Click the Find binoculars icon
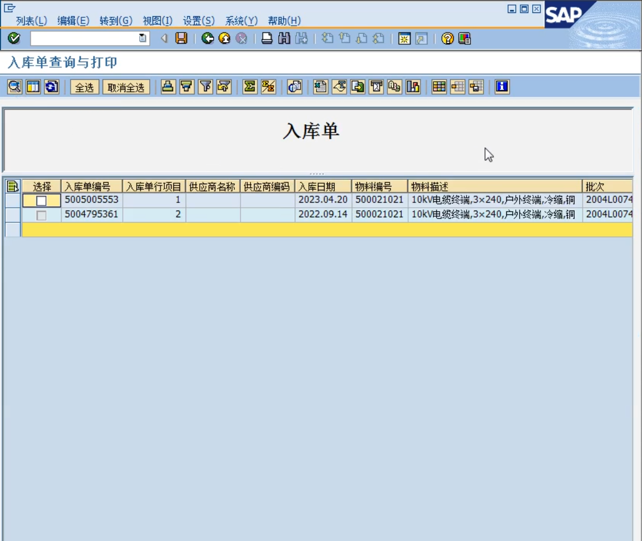The width and height of the screenshot is (642, 541). (x=285, y=38)
